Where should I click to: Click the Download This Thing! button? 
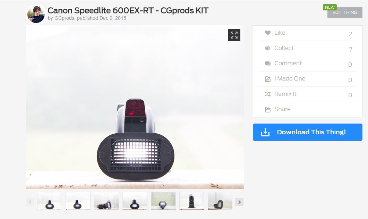tap(307, 132)
